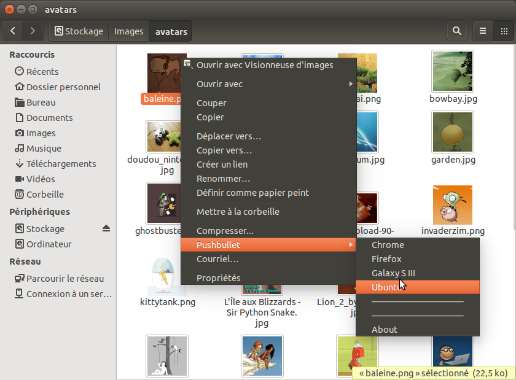This screenshot has height=380, width=516.
Task: Choose Déplacer vers… option
Action: point(268,136)
